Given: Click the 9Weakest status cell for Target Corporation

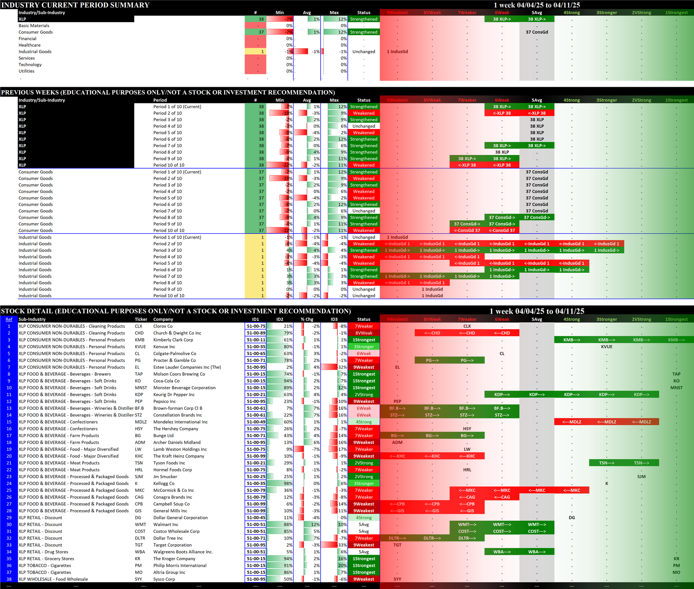Looking at the screenshot, I should coord(363,545).
